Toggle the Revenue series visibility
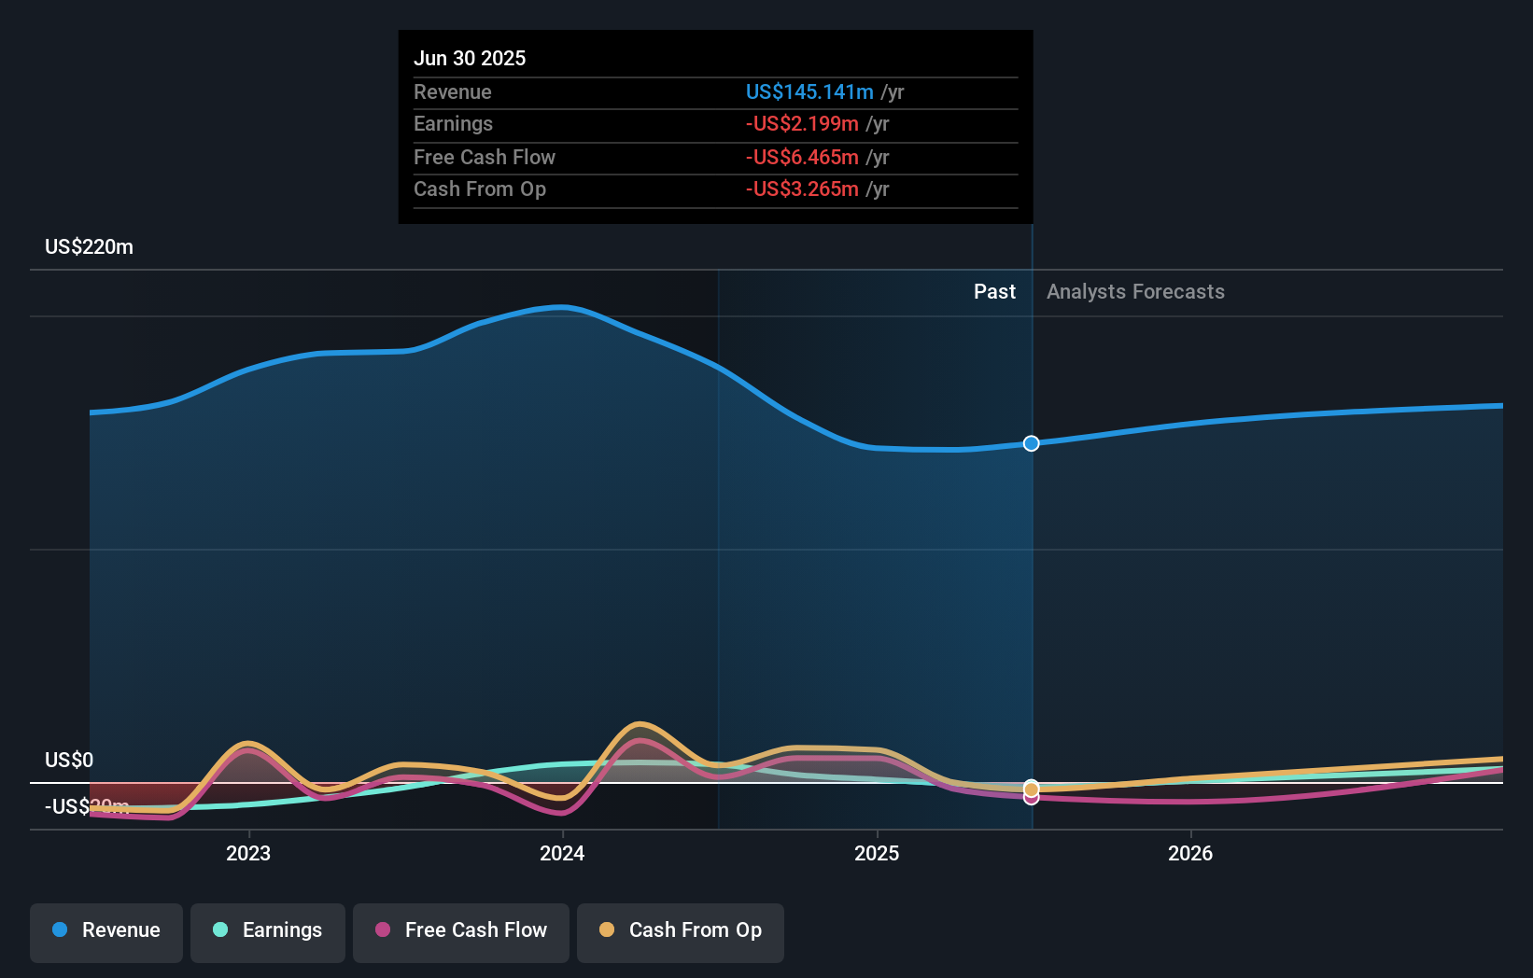 [x=105, y=930]
